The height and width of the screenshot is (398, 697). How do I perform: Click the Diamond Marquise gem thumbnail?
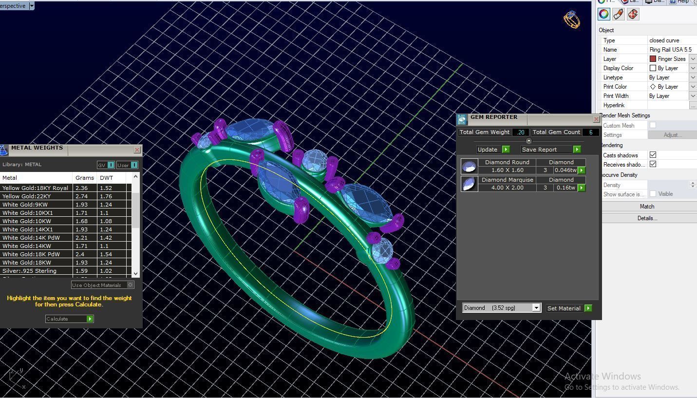pyautogui.click(x=469, y=184)
